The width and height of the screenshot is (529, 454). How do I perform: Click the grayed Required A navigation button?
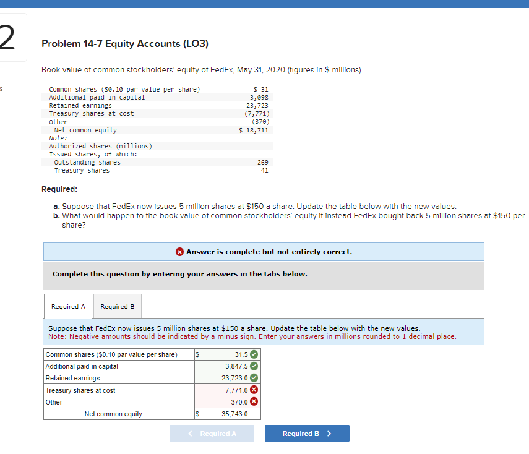tap(212, 433)
